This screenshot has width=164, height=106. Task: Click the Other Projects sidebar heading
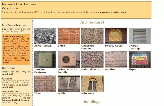(x=11, y=92)
